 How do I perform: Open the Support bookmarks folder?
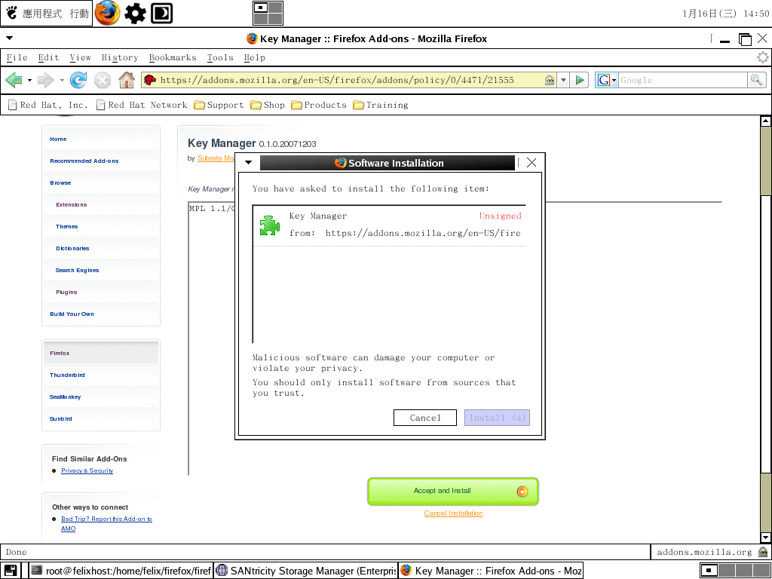tap(219, 105)
